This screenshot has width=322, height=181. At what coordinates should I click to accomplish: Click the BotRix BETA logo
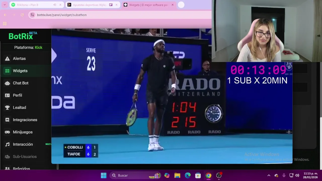tap(23, 36)
